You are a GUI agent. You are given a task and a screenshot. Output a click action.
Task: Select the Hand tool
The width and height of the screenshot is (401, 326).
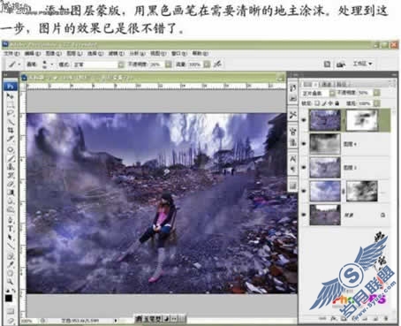tap(10, 273)
